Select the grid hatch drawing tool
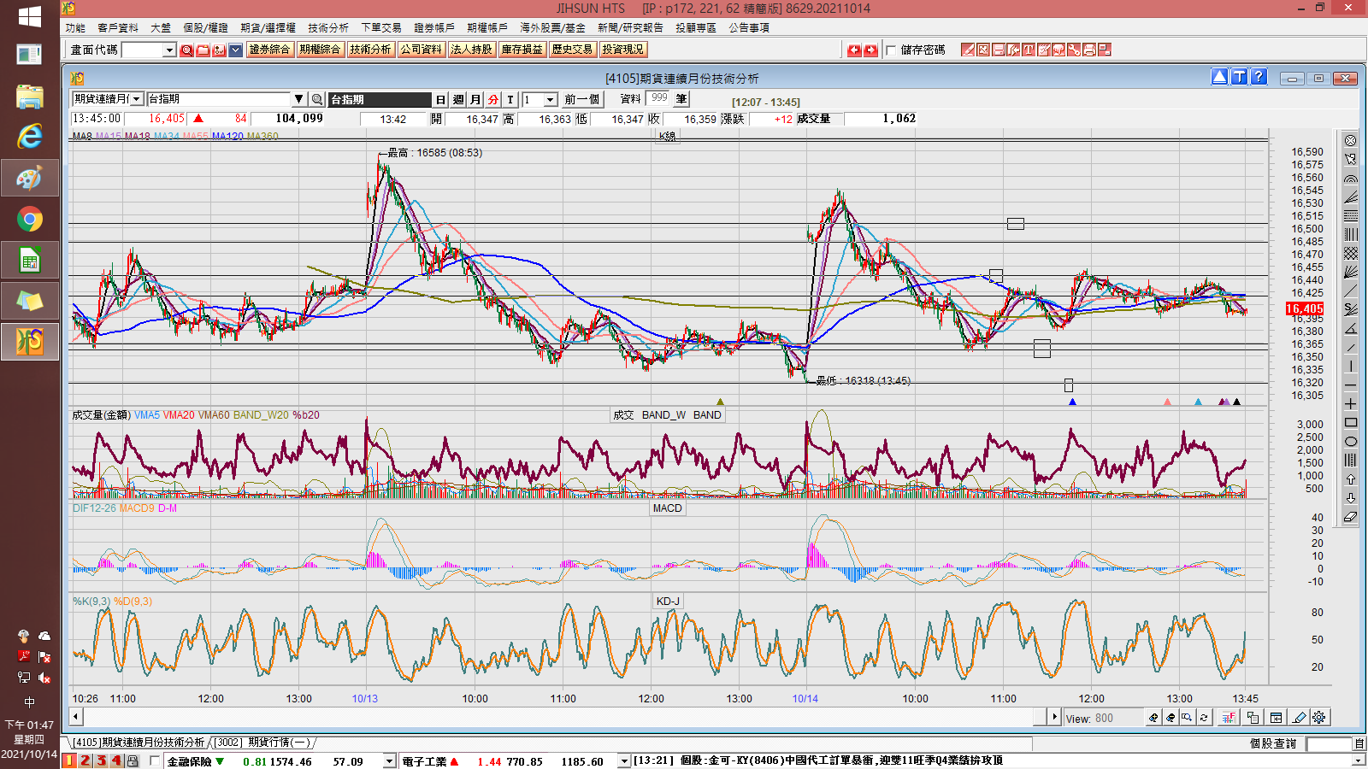 point(1351,254)
